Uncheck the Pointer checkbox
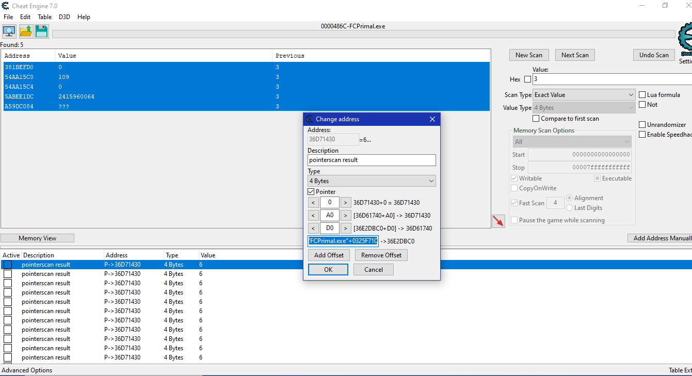This screenshot has height=376, width=692. click(311, 192)
